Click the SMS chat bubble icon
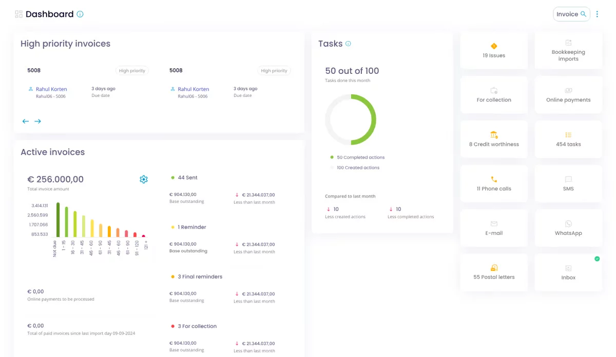 click(568, 180)
